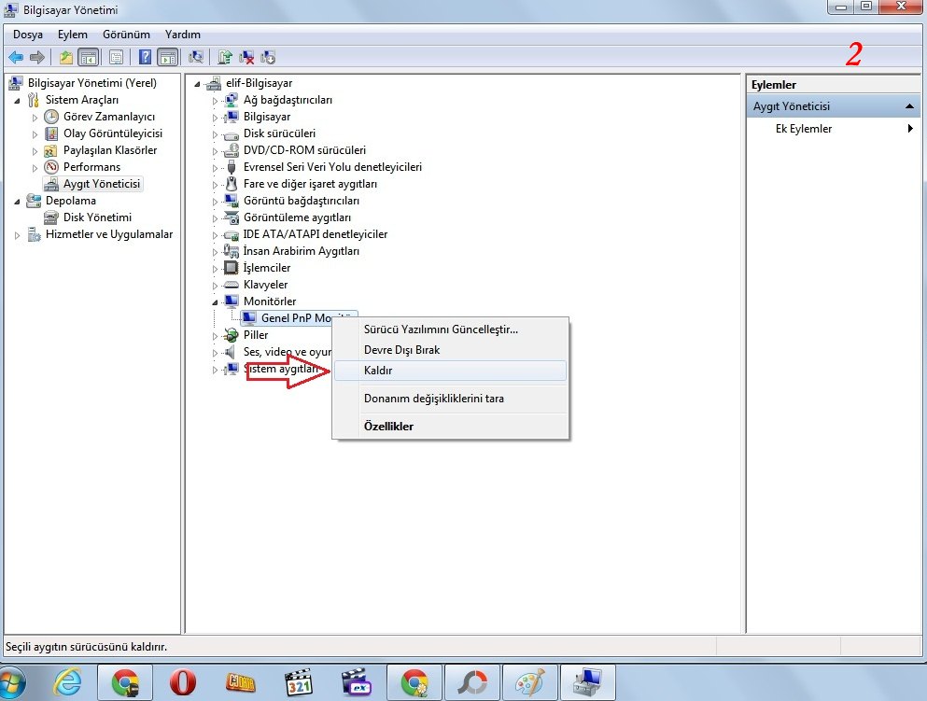This screenshot has width=927, height=701.
Task: Expand Hizmetler ve Uygulamalar node
Action: (x=17, y=235)
